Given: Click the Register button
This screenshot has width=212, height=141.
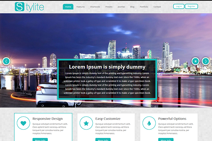Looking at the screenshot, I should 191,6.
